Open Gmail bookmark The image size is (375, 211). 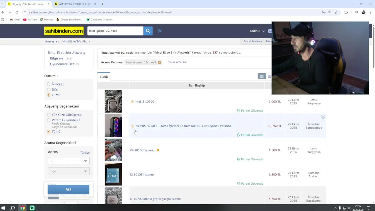pyautogui.click(x=15, y=20)
